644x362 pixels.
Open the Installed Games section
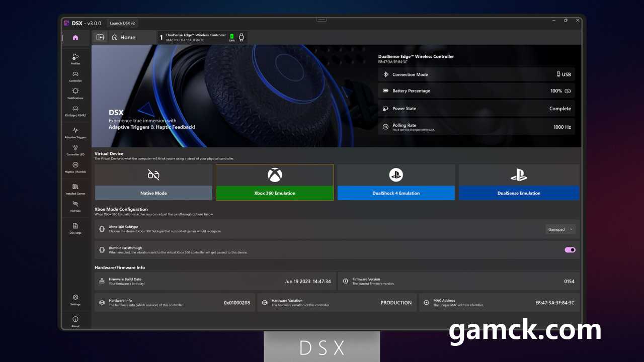click(75, 189)
